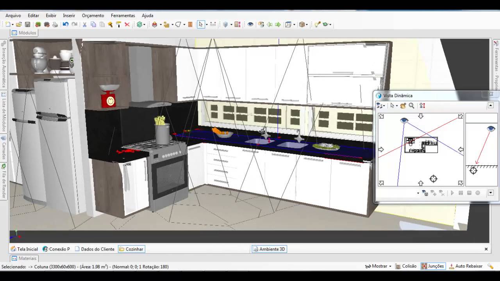Toggle the Colisão option
The height and width of the screenshot is (281, 500).
(406, 266)
